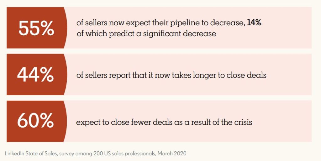
Task: Click the word 'sellers' in the second row
Action: pyautogui.click(x=96, y=75)
